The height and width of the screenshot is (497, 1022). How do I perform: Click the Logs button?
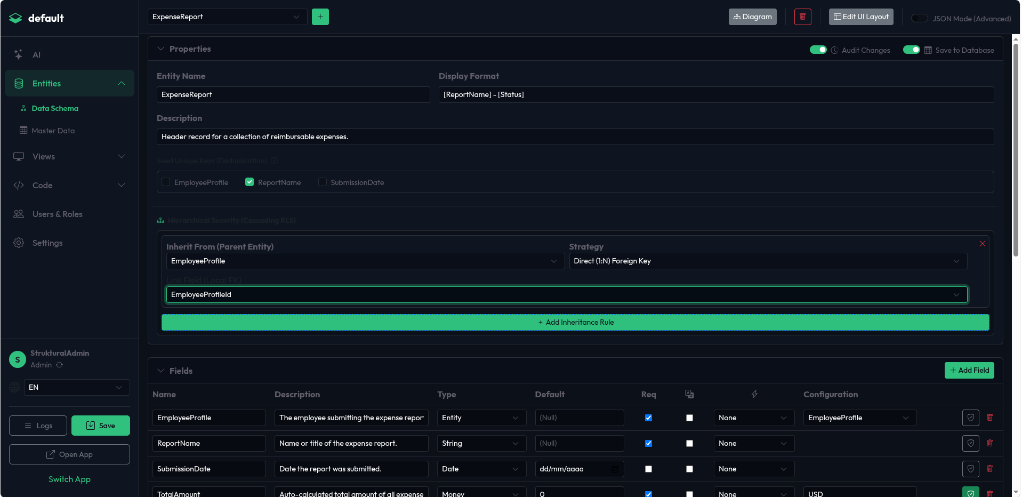38,426
